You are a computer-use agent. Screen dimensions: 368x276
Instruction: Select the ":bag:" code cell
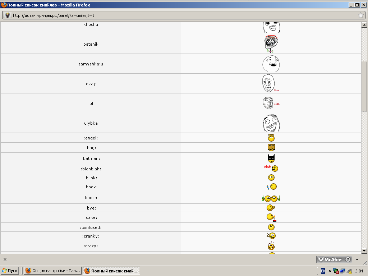pyautogui.click(x=91, y=148)
